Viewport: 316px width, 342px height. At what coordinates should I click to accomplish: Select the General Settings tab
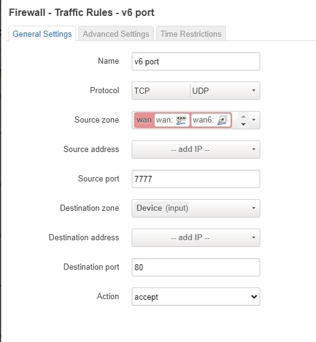[x=42, y=34]
